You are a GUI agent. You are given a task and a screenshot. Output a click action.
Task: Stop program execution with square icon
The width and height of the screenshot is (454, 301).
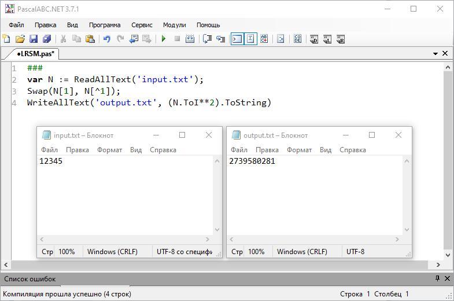click(177, 39)
